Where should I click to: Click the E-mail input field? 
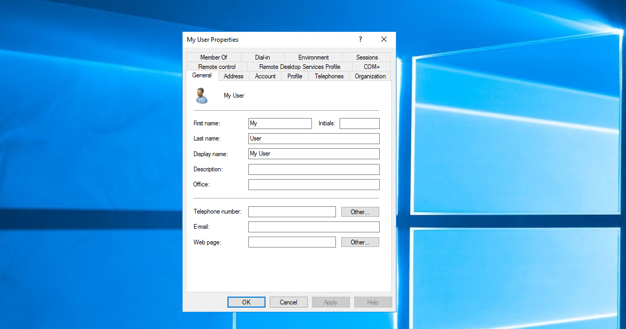[314, 227]
